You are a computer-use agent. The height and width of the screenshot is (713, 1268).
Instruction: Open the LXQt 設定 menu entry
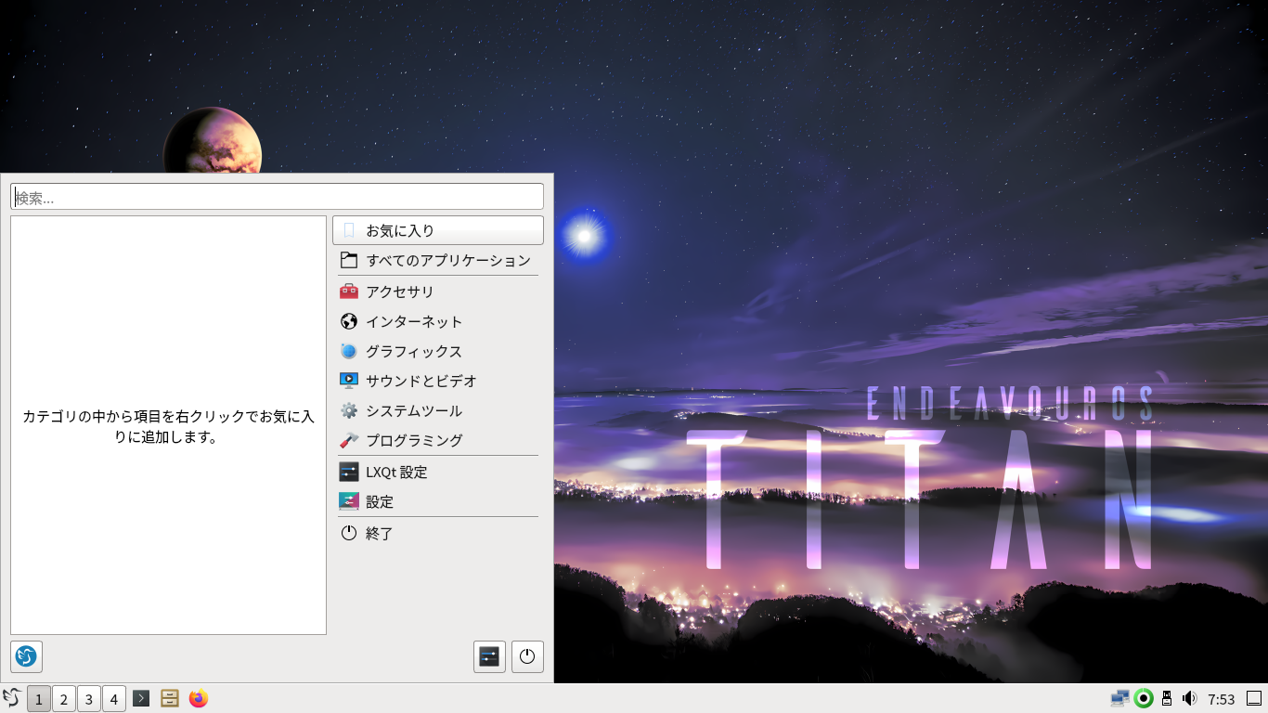coord(437,472)
